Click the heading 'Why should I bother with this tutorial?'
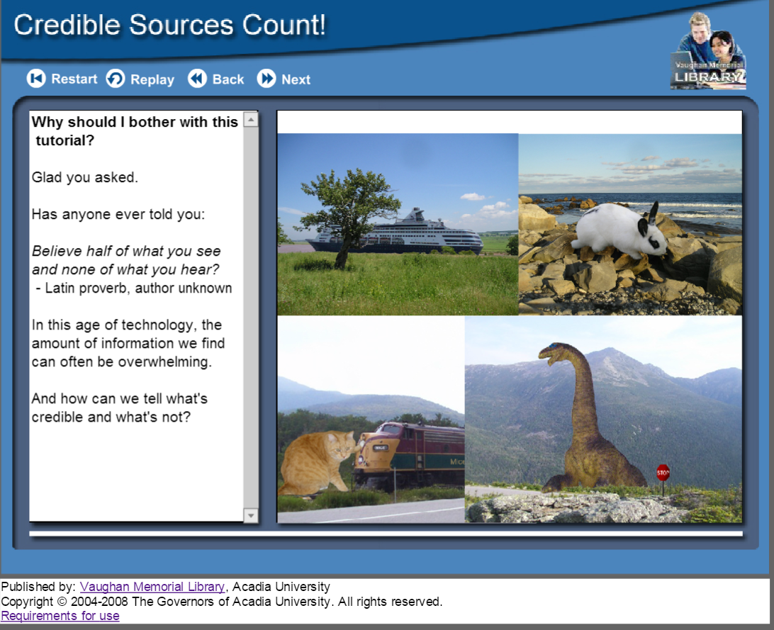 (134, 130)
